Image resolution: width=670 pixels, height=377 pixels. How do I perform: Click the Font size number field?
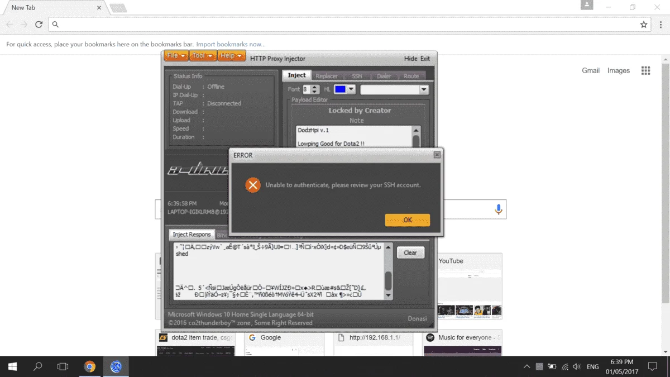307,89
